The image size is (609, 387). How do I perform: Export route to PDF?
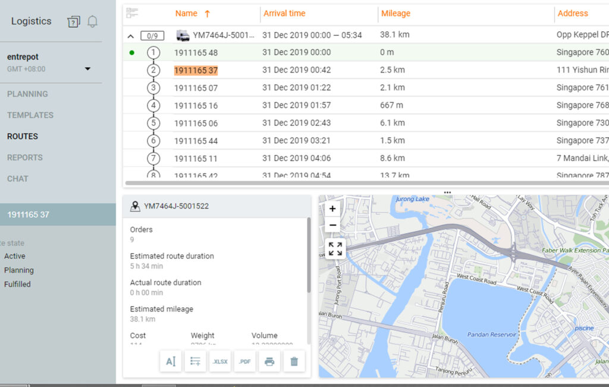point(244,361)
